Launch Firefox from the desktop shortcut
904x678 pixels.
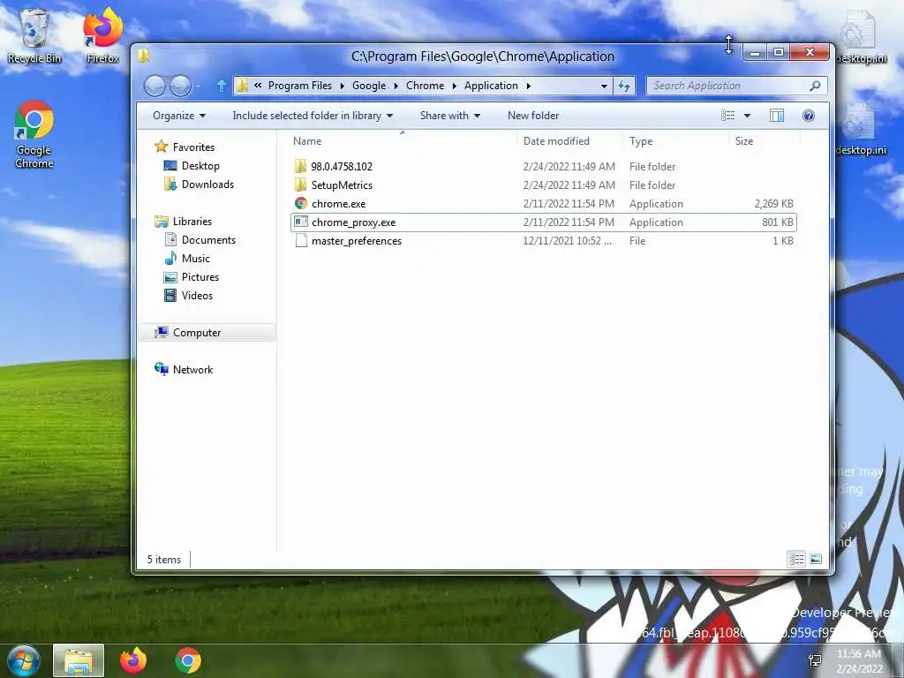[x=102, y=35]
